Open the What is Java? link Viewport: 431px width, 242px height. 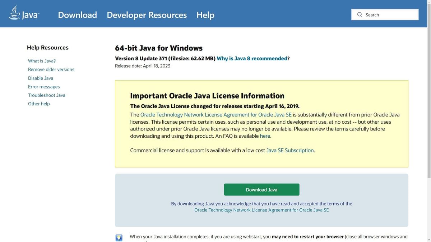(x=42, y=61)
